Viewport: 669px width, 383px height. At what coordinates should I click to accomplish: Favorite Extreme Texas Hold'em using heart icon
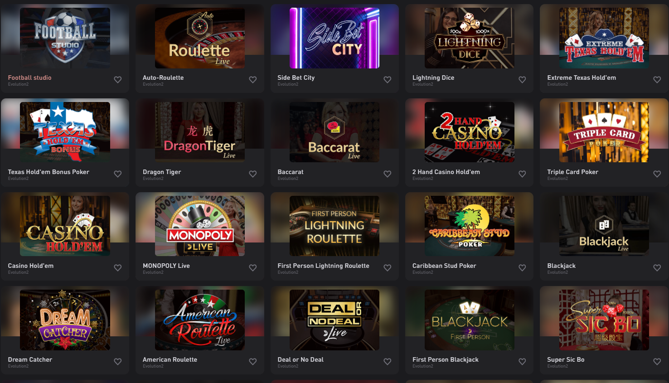pos(657,80)
